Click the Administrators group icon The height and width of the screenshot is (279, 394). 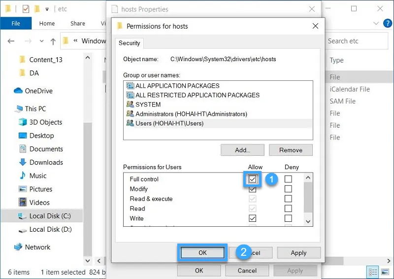pyautogui.click(x=130, y=114)
